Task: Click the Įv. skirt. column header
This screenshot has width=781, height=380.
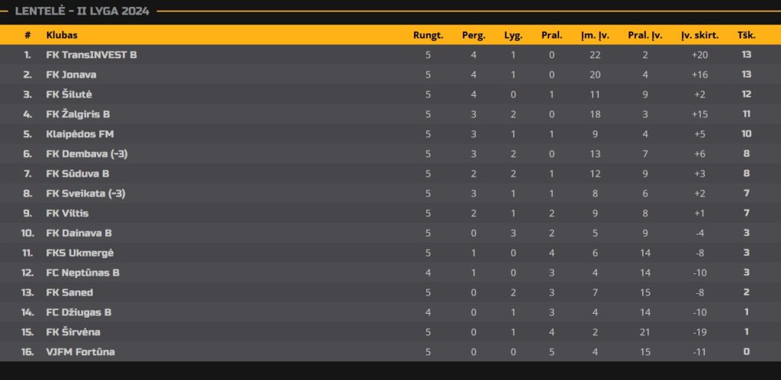Action: pyautogui.click(x=700, y=35)
